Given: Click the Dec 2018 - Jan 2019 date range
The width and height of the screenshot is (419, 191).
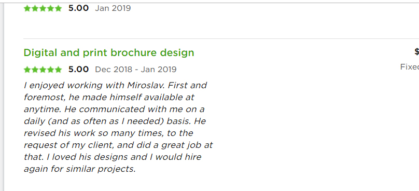Looking at the screenshot, I should coord(136,70).
